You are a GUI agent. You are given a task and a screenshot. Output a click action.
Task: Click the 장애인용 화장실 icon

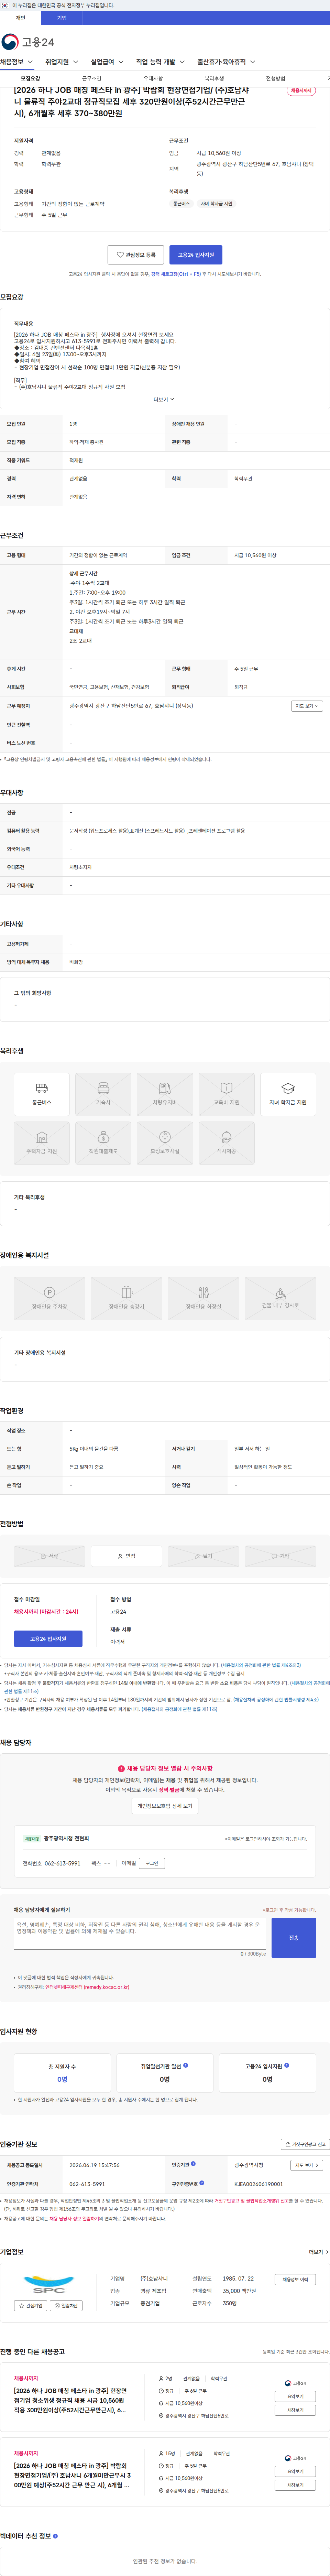[x=203, y=1299]
